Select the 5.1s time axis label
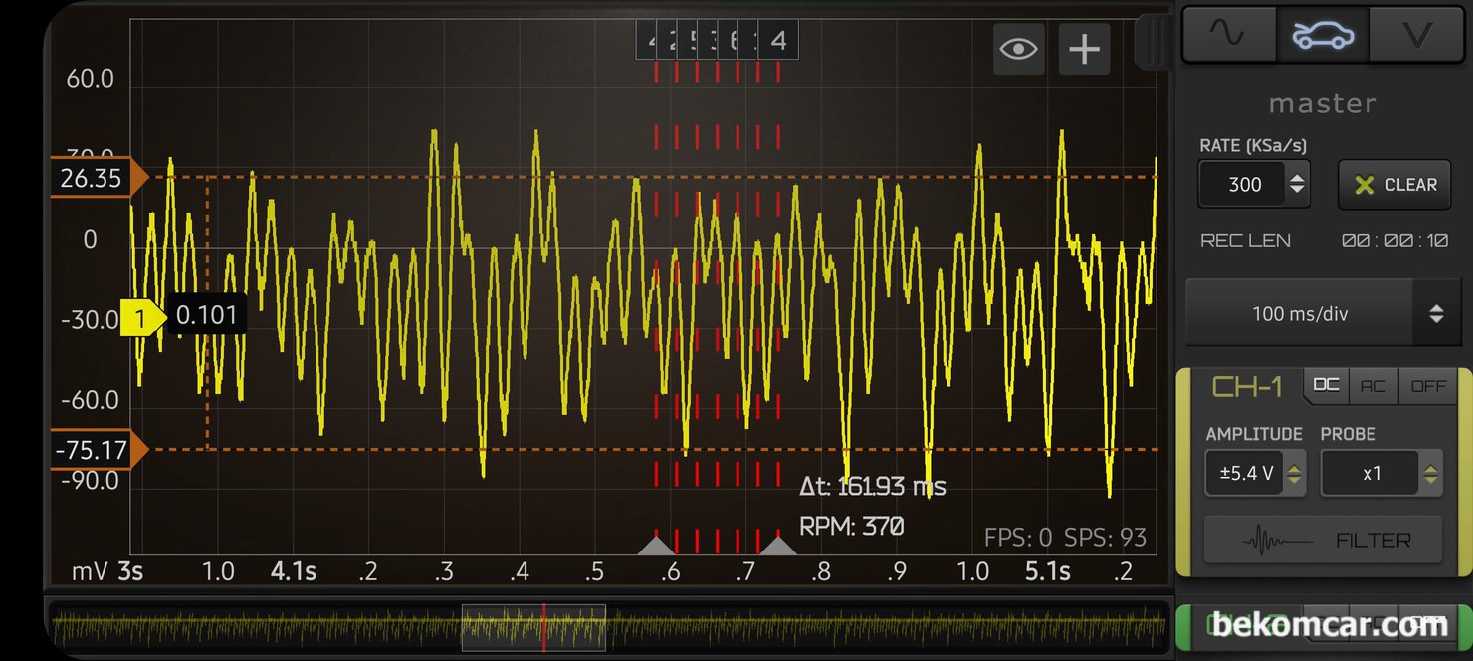The height and width of the screenshot is (661, 1473). (x=1048, y=572)
